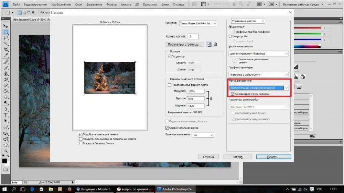
Task: Select the Lasso tool
Action: tap(6, 38)
